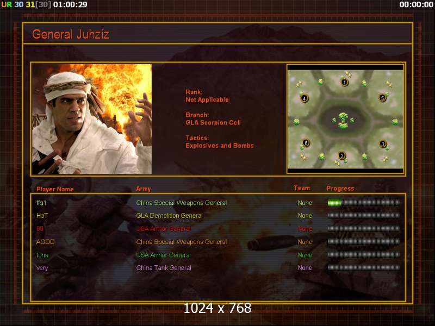This screenshot has width=435, height=326.
Task: Click the 'Rank:' label
Action: (194, 92)
